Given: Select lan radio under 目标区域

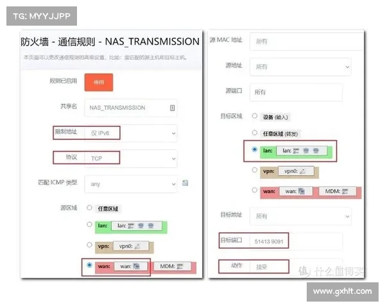Looking at the screenshot, I should coord(255,150).
